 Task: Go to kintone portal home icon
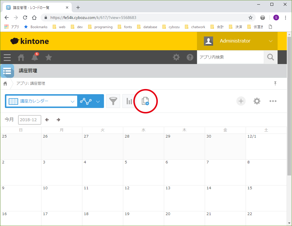21,57
